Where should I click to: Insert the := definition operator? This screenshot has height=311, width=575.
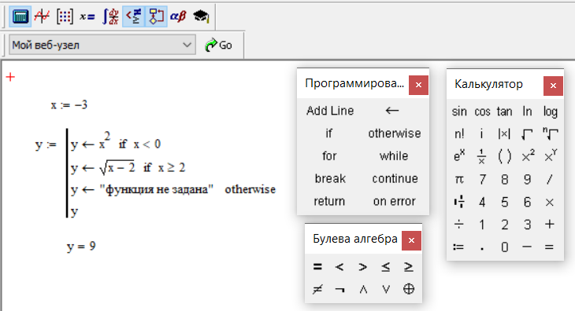[x=458, y=247]
